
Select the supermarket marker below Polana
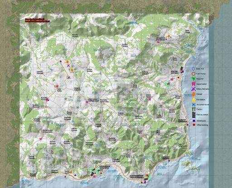(x=150, y=99)
